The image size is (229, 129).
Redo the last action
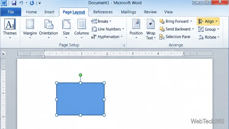tap(32, 3)
